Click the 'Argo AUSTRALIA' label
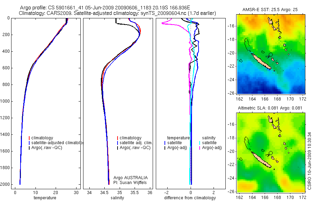Screen dimensions: 313x201 (x=130, y=178)
